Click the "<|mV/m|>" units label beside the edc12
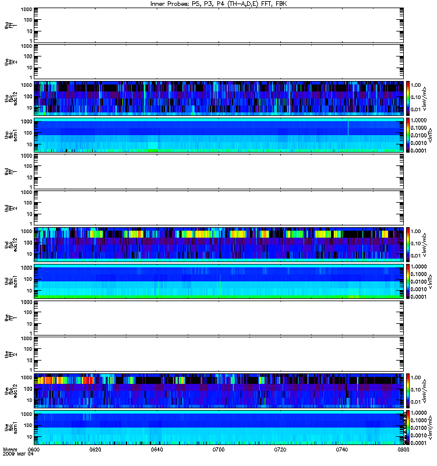 [425, 391]
